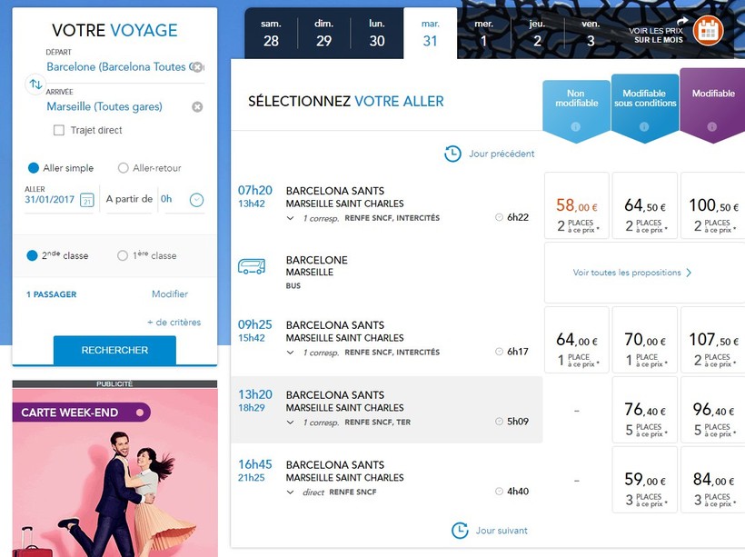Open the departure date calendar picker
The width and height of the screenshot is (745, 557).
(x=87, y=200)
